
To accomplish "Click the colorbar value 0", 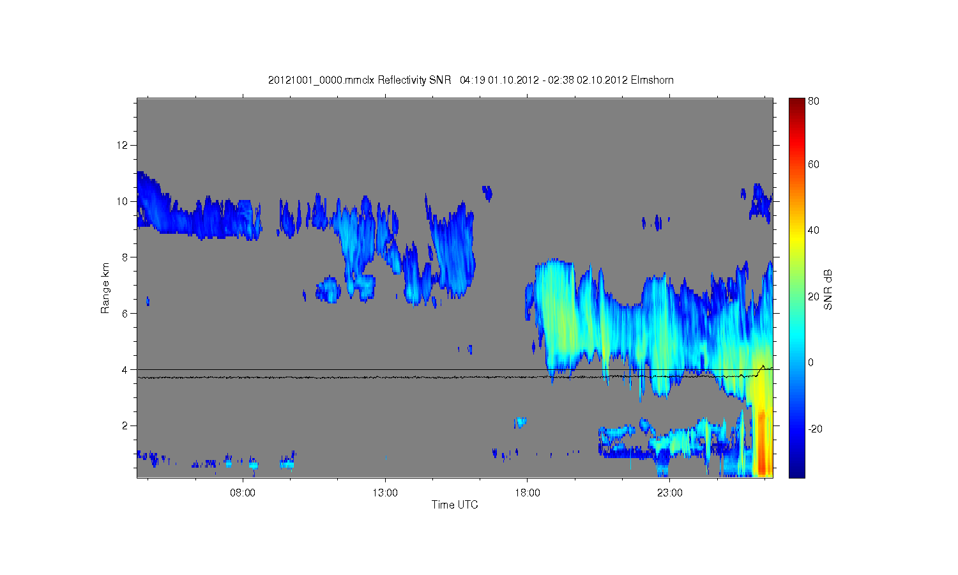I will click(811, 362).
